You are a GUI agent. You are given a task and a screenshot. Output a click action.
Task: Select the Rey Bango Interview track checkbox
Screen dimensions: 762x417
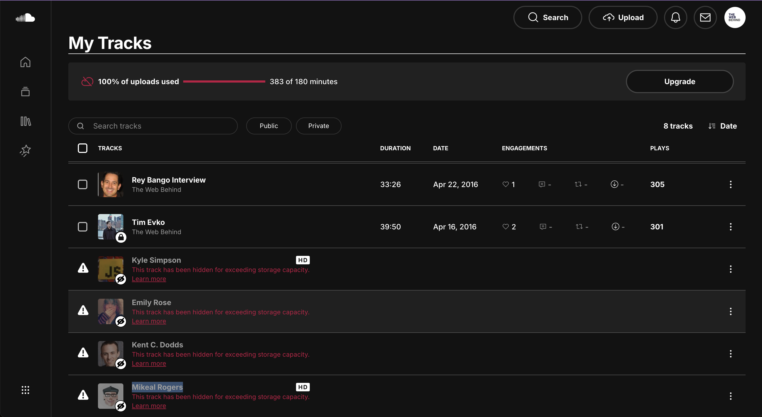[83, 184]
